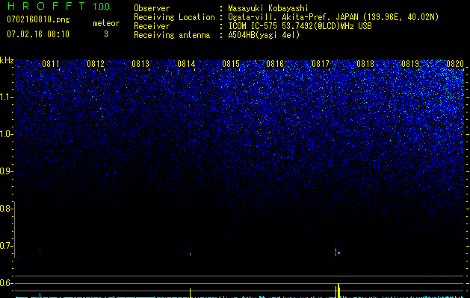
Task: Click the 0.6 kHz axis label
Action: (6, 283)
